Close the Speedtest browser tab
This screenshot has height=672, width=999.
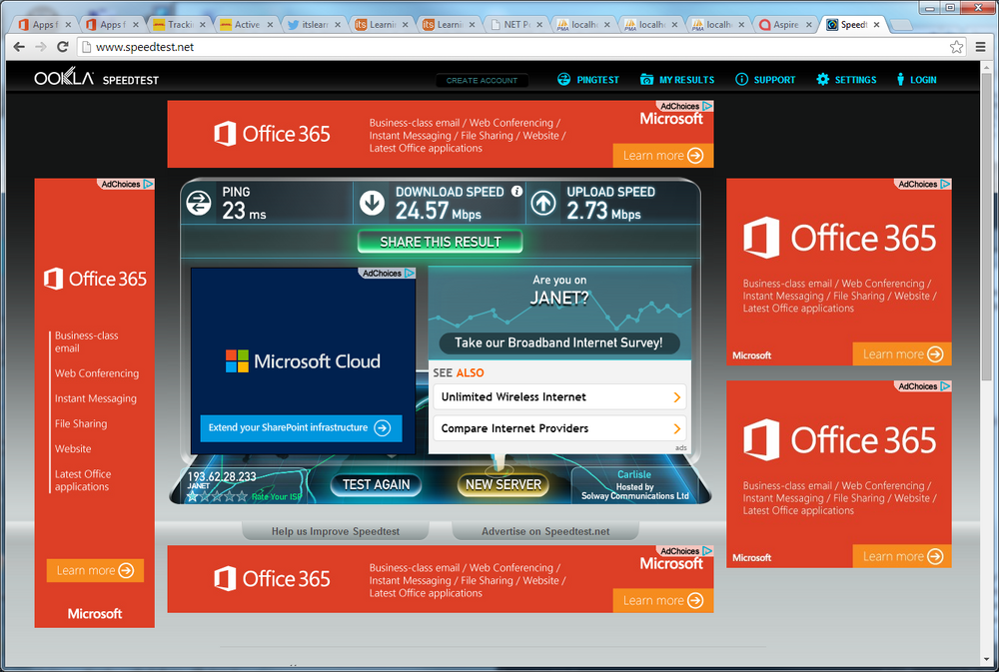click(877, 24)
